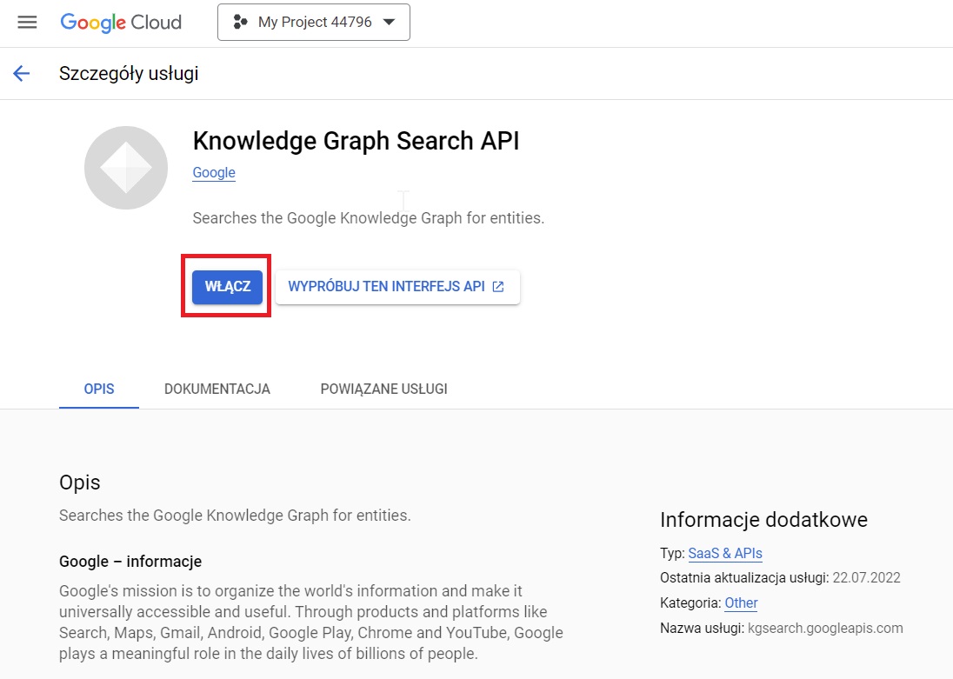This screenshot has width=953, height=679.
Task: Open the Google publisher link under the title
Action: click(213, 172)
